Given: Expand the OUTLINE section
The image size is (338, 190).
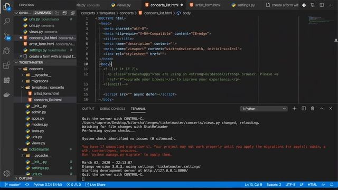Looking at the screenshot, I should 16,178.
